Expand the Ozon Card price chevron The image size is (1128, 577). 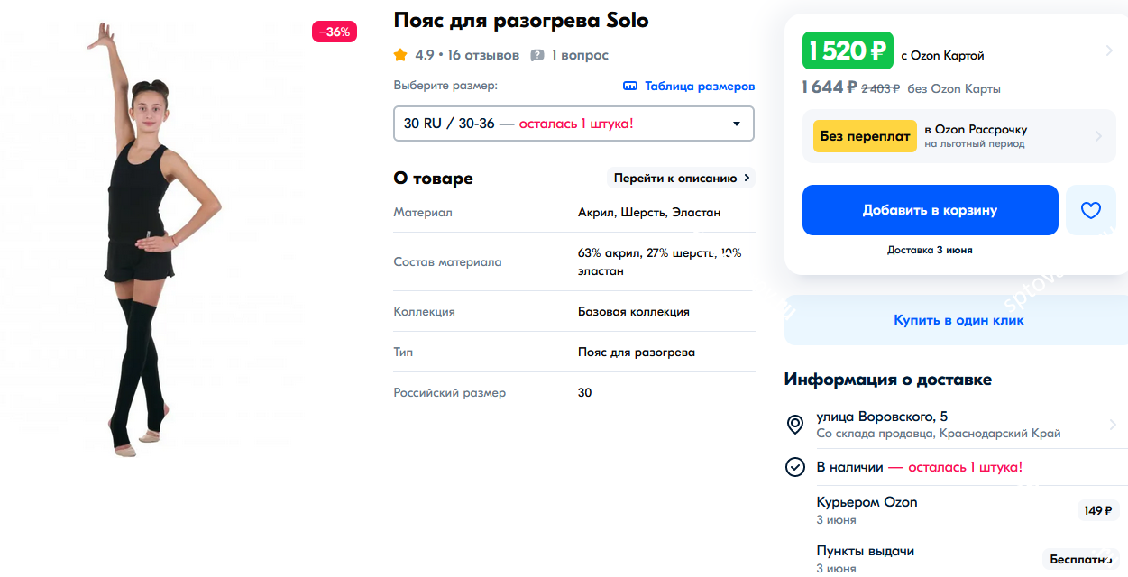[1108, 51]
